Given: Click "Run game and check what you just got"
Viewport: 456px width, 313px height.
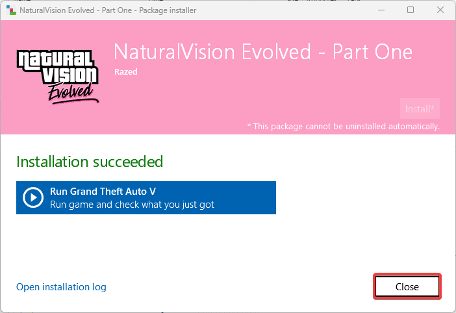Looking at the screenshot, I should click(x=132, y=205).
